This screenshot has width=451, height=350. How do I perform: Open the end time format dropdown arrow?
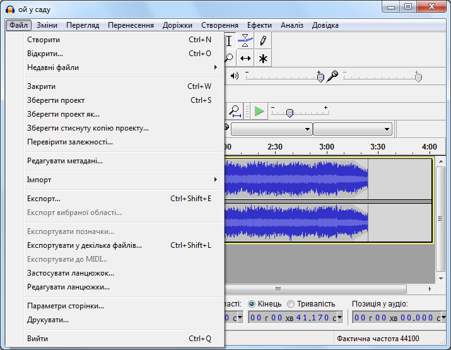340,317
